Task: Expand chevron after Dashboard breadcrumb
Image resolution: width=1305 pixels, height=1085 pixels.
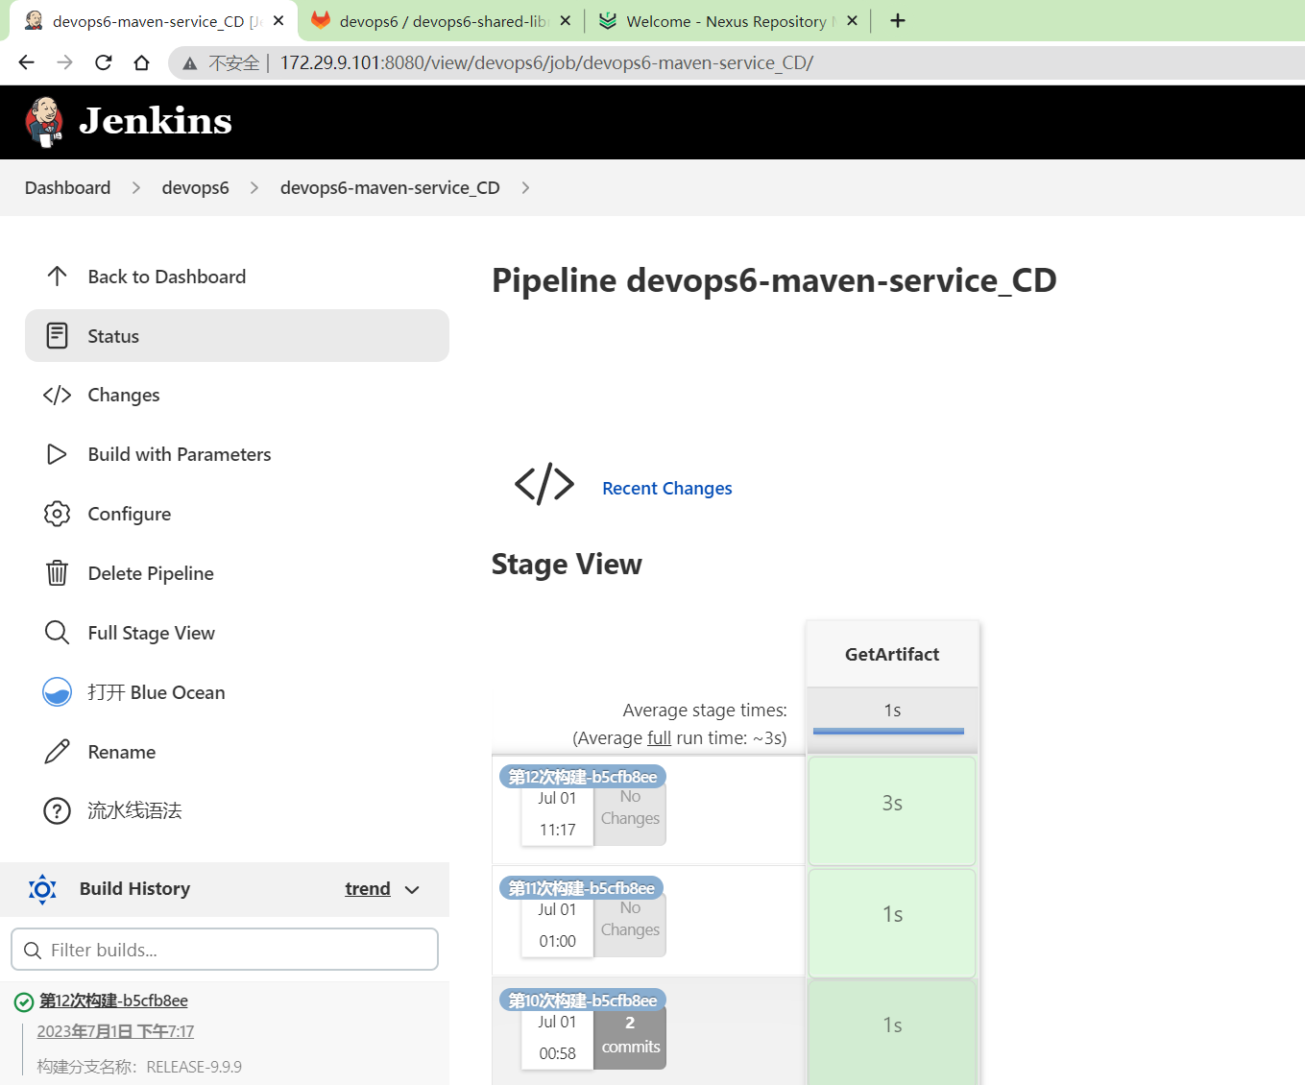Action: [x=136, y=187]
